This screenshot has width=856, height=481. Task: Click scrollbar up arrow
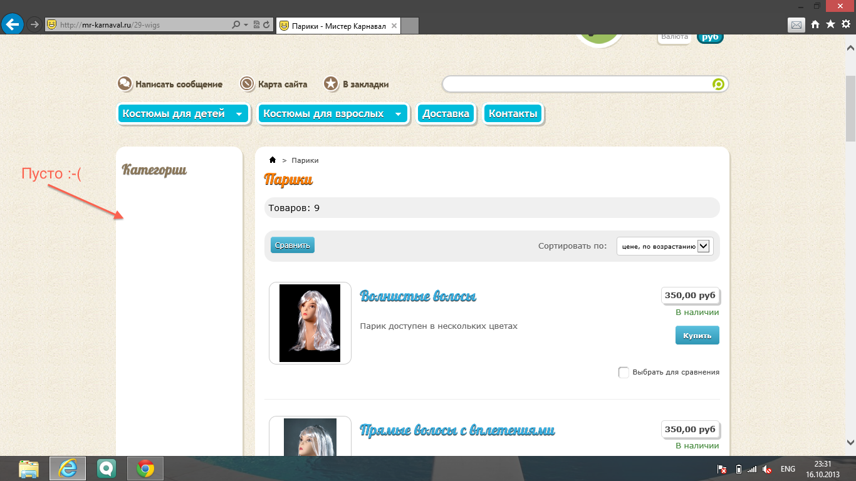[850, 48]
